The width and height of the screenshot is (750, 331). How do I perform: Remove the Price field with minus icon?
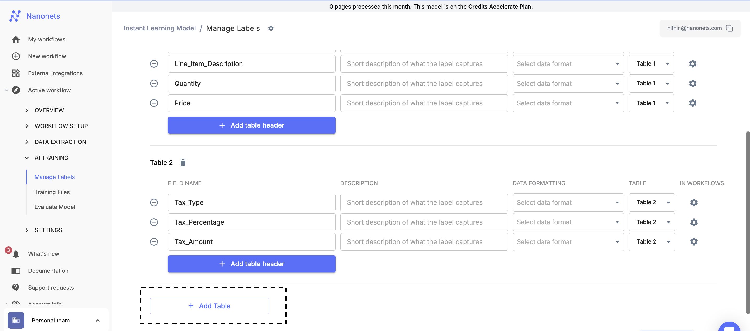click(154, 103)
